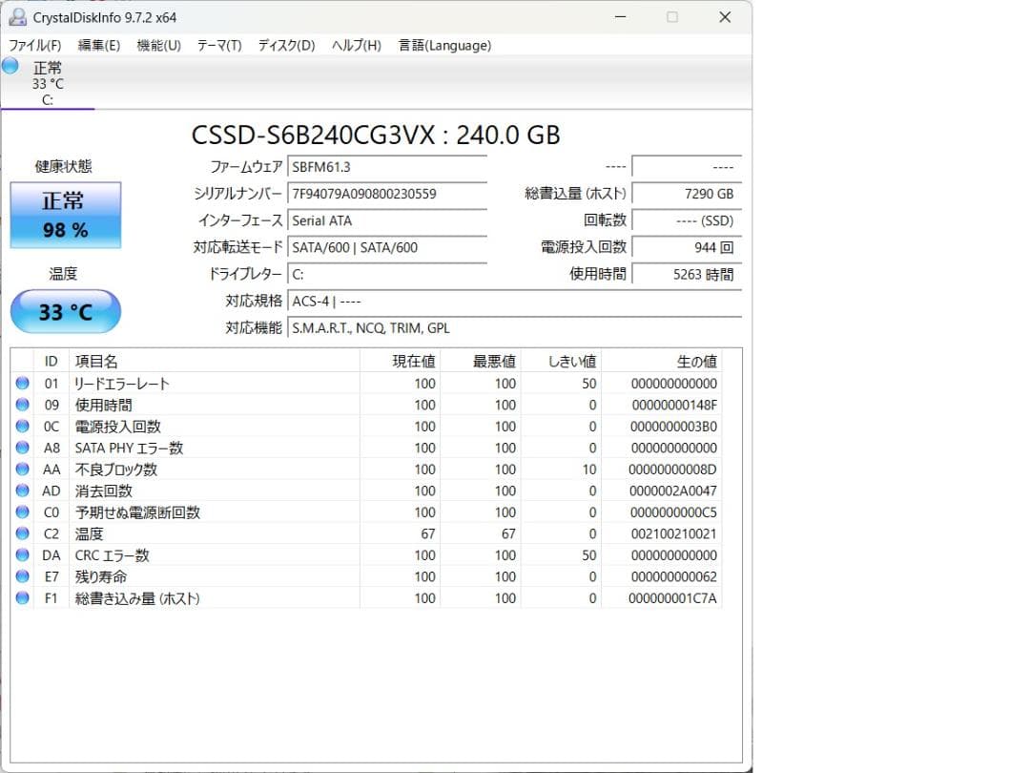Click the blue status icon beside CRC エラー数

coord(22,554)
